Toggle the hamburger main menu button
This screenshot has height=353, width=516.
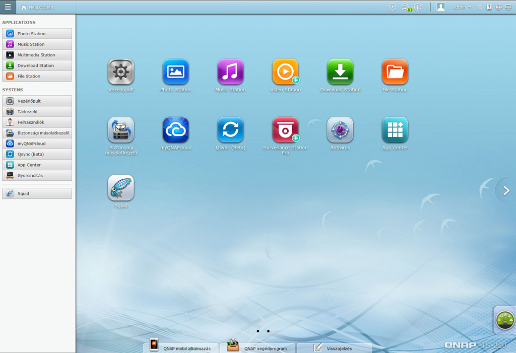[8, 7]
